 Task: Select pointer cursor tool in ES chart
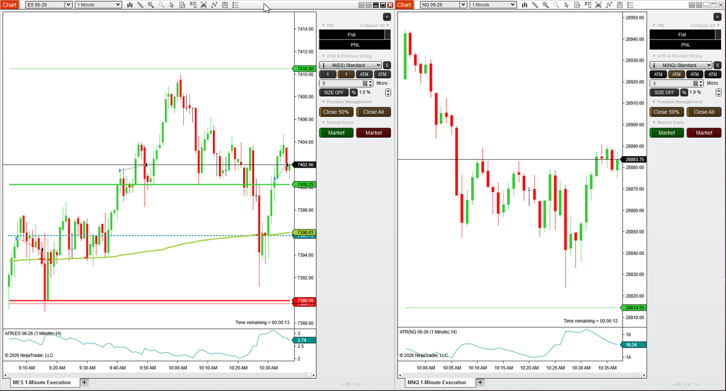(172, 5)
